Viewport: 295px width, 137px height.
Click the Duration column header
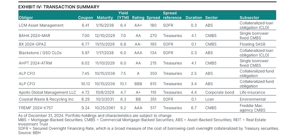tap(194, 18)
